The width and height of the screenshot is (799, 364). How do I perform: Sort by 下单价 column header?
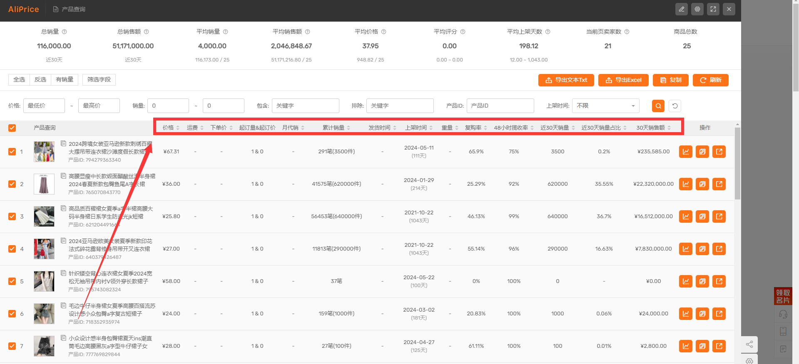(x=222, y=128)
